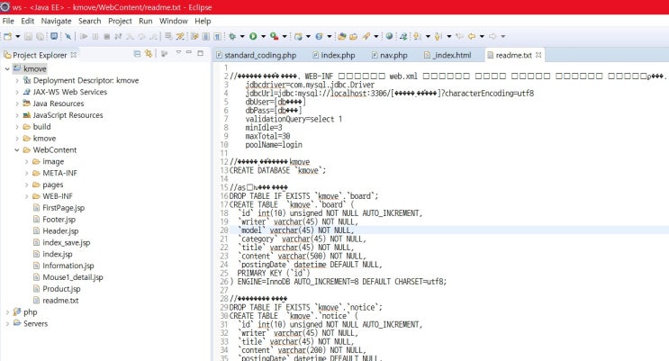Open the New wizard dropdown arrow

point(17,37)
